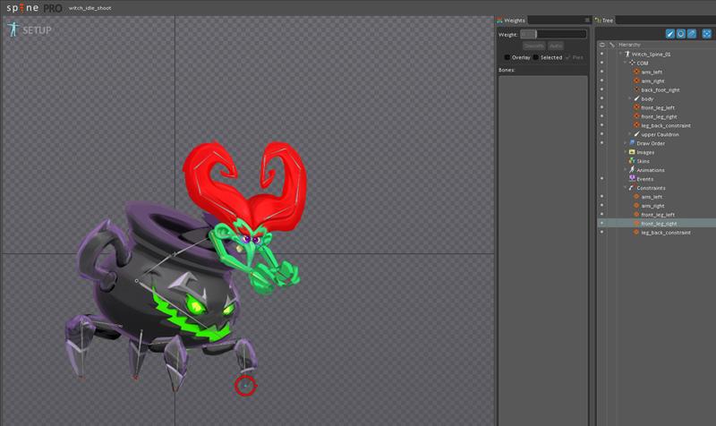The image size is (716, 426).
Task: Toggle visibility dot for the body row
Action: point(601,98)
